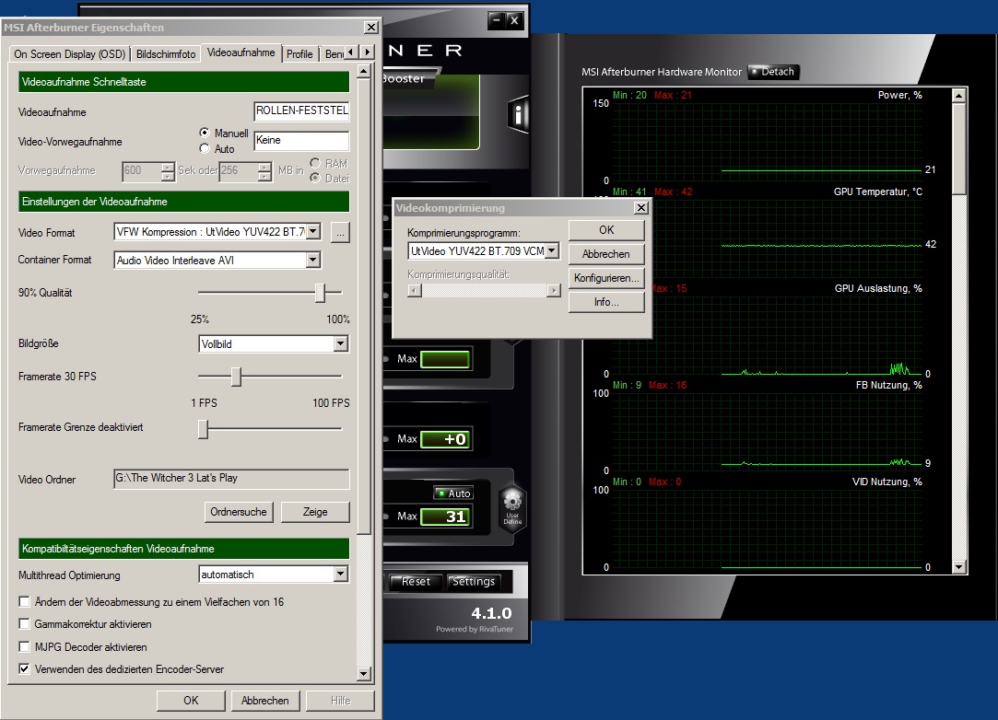Click OK in the Videokomprimierung dialog
The height and width of the screenshot is (720, 998).
606,229
